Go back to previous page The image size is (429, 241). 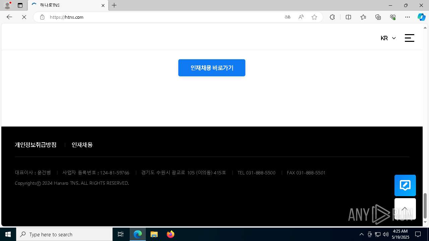[9, 17]
